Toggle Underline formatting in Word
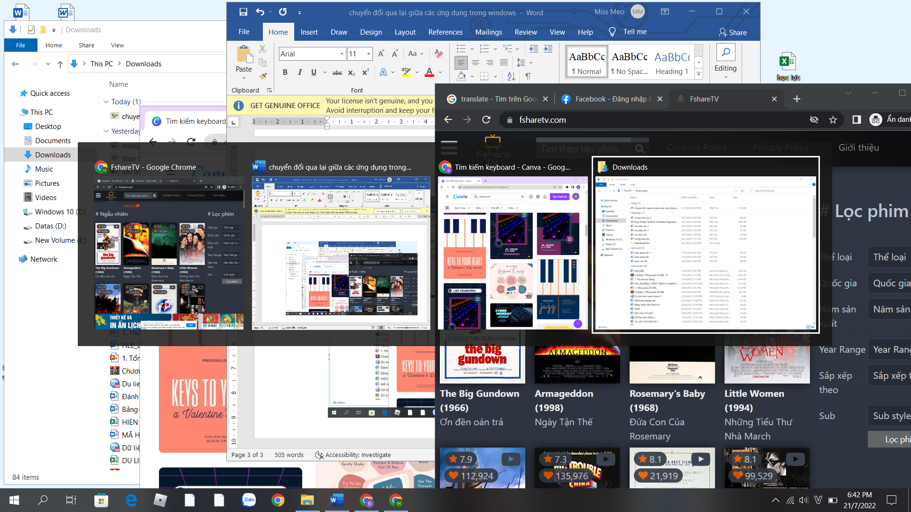Image resolution: width=911 pixels, height=512 pixels. [x=314, y=73]
